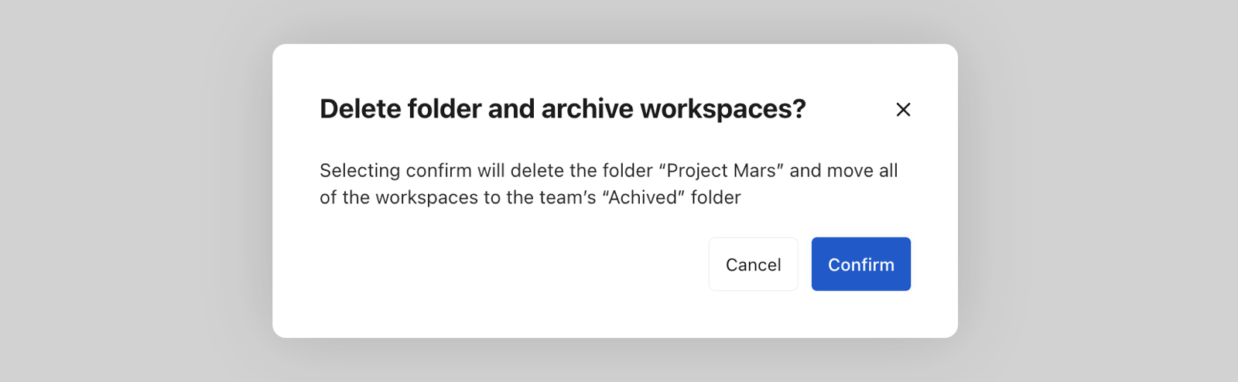Dismiss the delete folder dialog via X
The width and height of the screenshot is (1238, 382).
coord(903,110)
